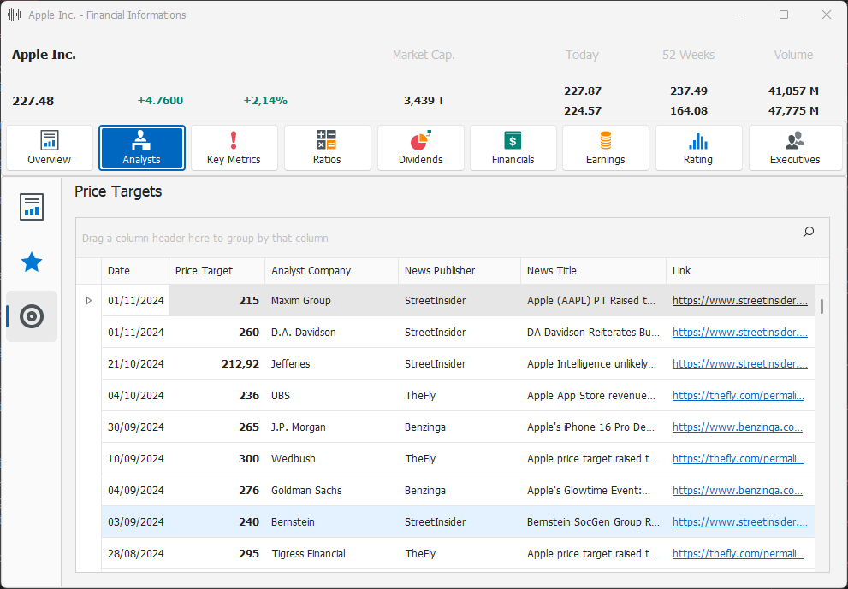The width and height of the screenshot is (848, 589).
Task: Click the grid vertical scrollbar thumb
Action: [821, 306]
